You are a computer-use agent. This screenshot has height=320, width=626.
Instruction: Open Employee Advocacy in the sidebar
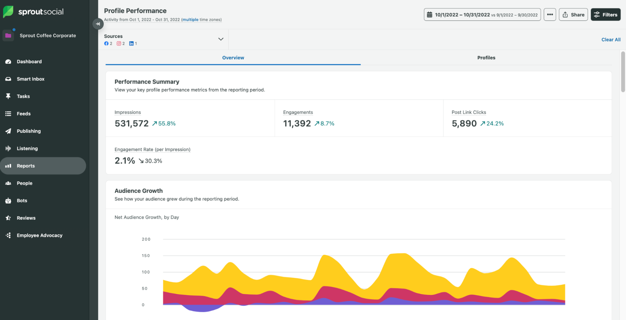tap(39, 235)
